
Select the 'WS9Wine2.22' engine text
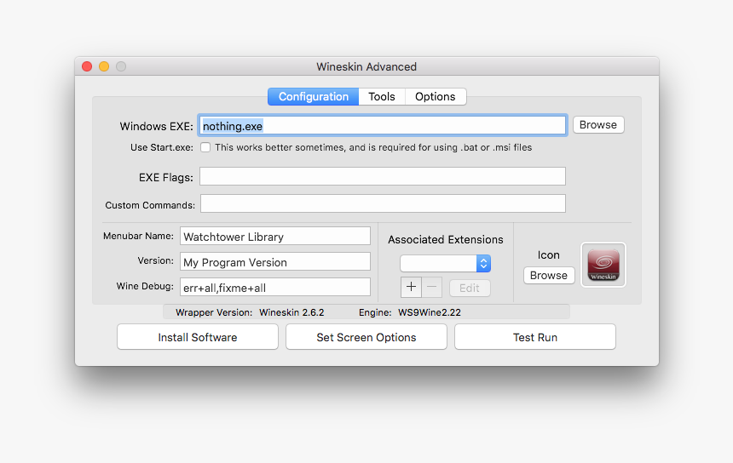430,312
